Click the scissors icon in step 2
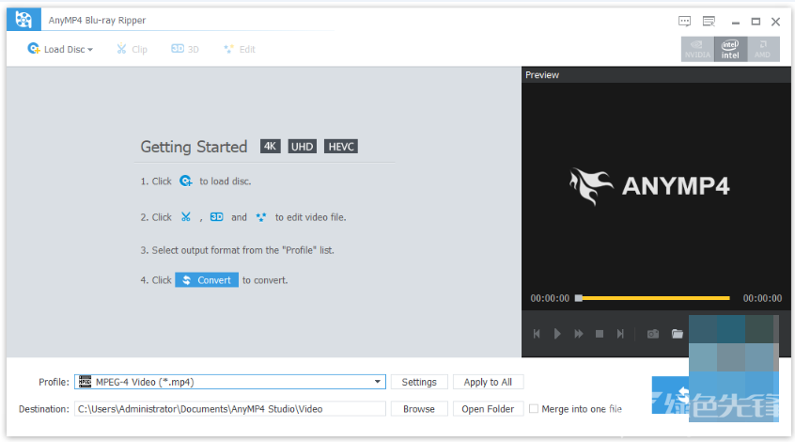The height and width of the screenshot is (442, 795). (186, 217)
